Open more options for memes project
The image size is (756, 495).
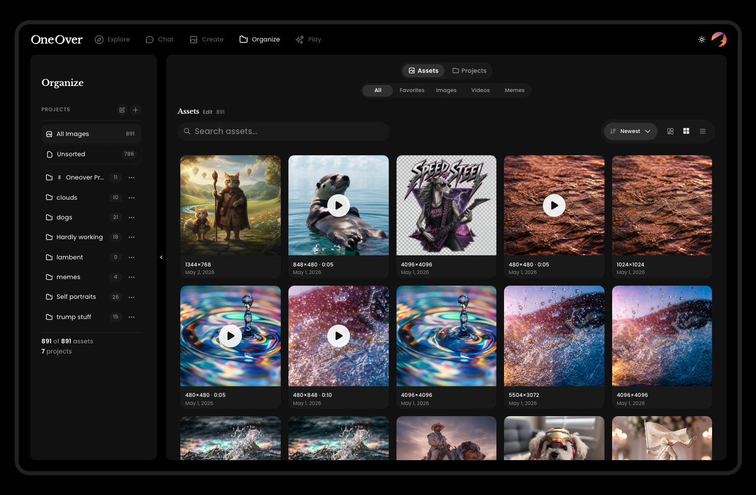(132, 277)
